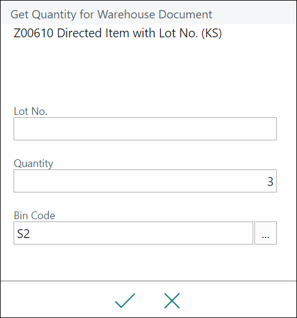Viewport: 297px width, 318px height.
Task: Click the Z00610 Directed Item description text
Action: 118,33
